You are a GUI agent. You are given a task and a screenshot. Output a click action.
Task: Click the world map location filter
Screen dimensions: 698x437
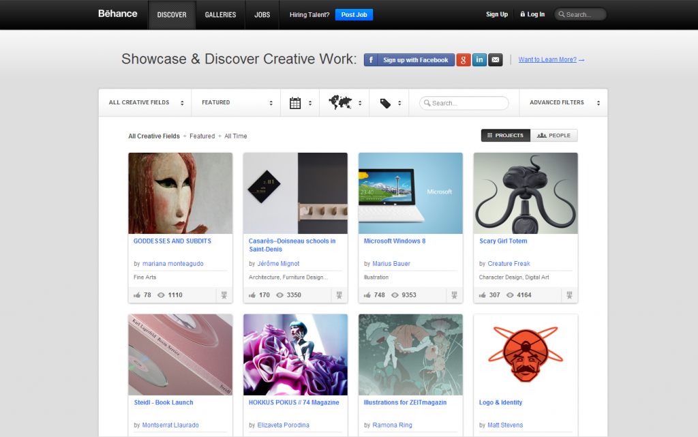tap(344, 102)
